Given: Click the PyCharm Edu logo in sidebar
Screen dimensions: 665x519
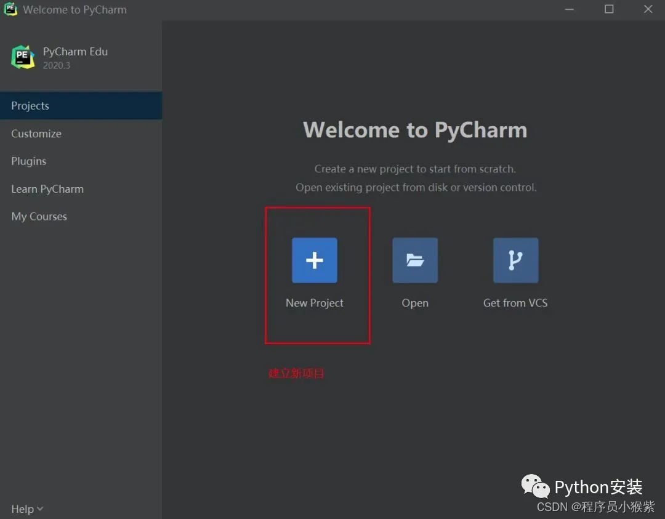Looking at the screenshot, I should tap(23, 57).
